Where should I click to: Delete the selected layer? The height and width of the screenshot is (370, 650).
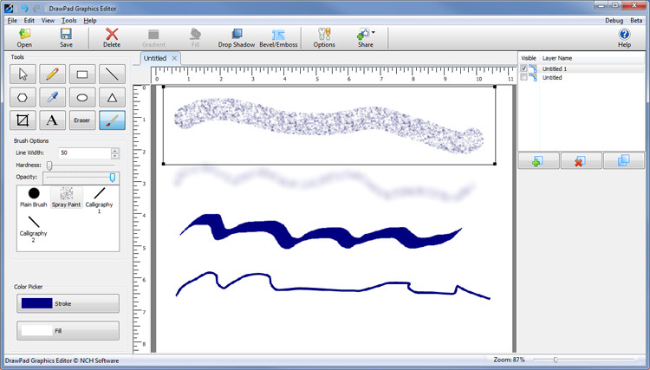pos(581,161)
